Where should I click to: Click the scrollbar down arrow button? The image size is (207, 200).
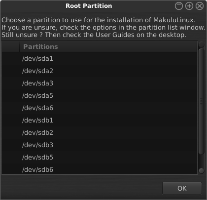click(x=202, y=171)
